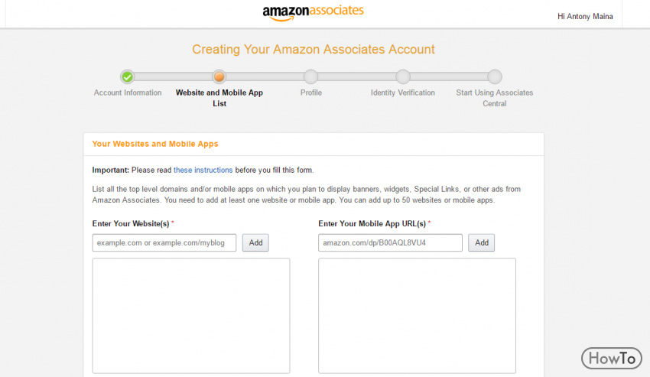This screenshot has height=377, width=650.
Task: Click inside the websites list box
Action: (x=191, y=316)
